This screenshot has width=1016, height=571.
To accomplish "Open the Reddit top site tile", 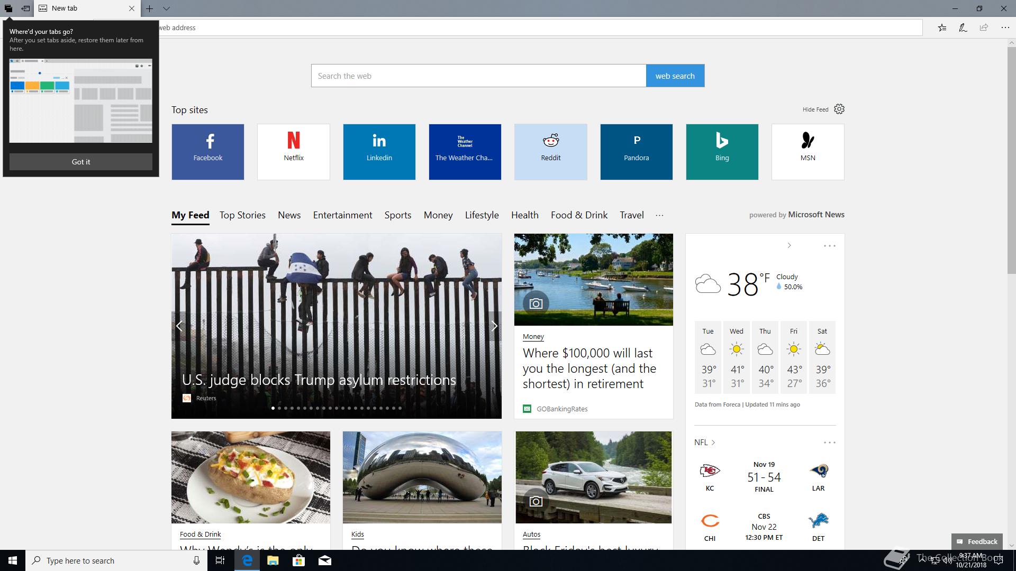I will pyautogui.click(x=551, y=152).
